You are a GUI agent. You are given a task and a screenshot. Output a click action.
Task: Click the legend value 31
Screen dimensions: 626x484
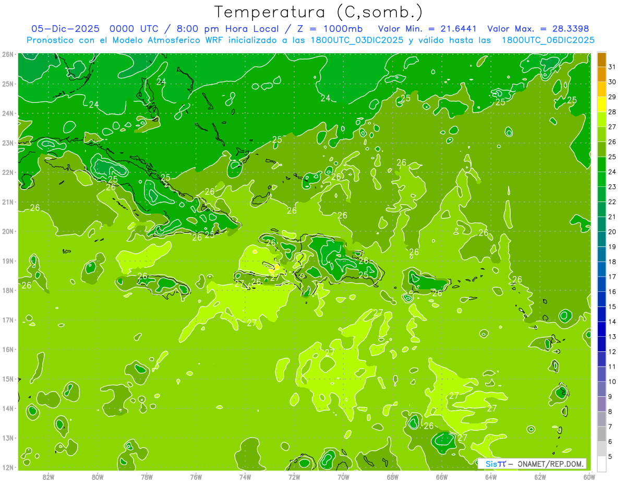click(612, 67)
